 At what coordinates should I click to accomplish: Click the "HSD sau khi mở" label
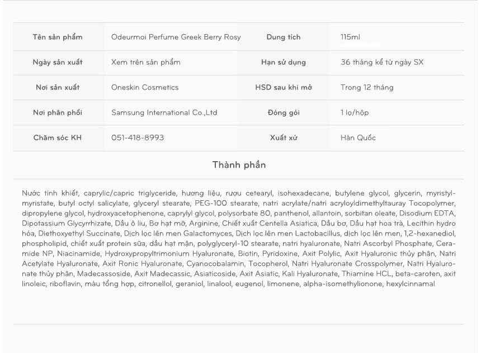coord(284,88)
